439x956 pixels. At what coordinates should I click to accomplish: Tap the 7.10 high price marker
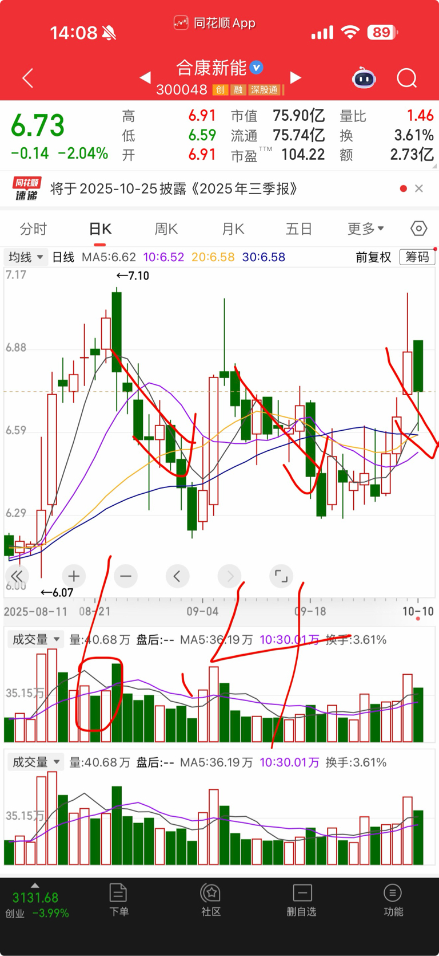click(133, 276)
